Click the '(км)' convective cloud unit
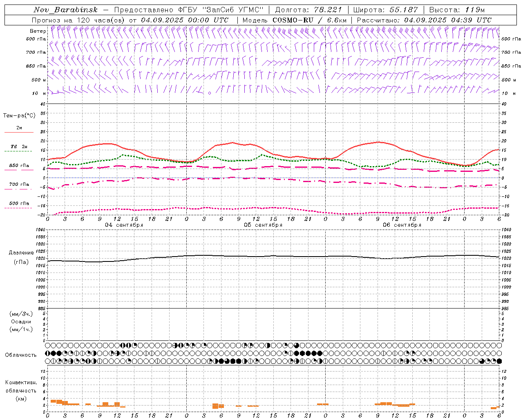The height and width of the screenshot is (419, 523). pos(21,399)
